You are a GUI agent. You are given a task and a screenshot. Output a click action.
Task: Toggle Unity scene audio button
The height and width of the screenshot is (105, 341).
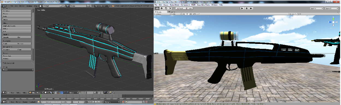(x=191, y=14)
